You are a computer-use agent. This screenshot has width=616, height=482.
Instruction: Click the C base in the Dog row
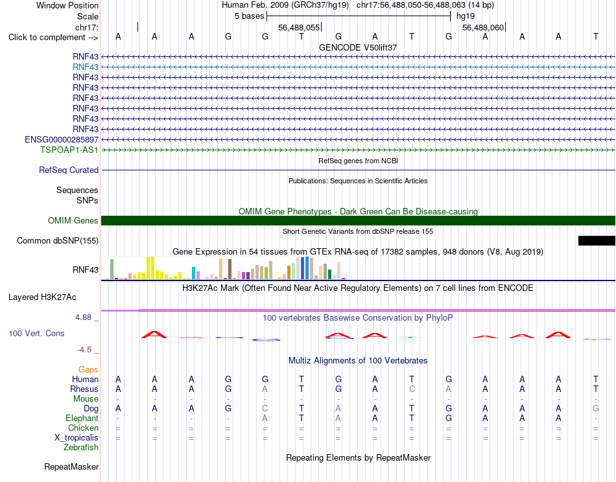click(265, 409)
